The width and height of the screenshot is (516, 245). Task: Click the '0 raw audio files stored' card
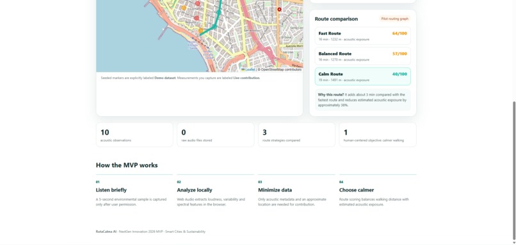(x=216, y=135)
